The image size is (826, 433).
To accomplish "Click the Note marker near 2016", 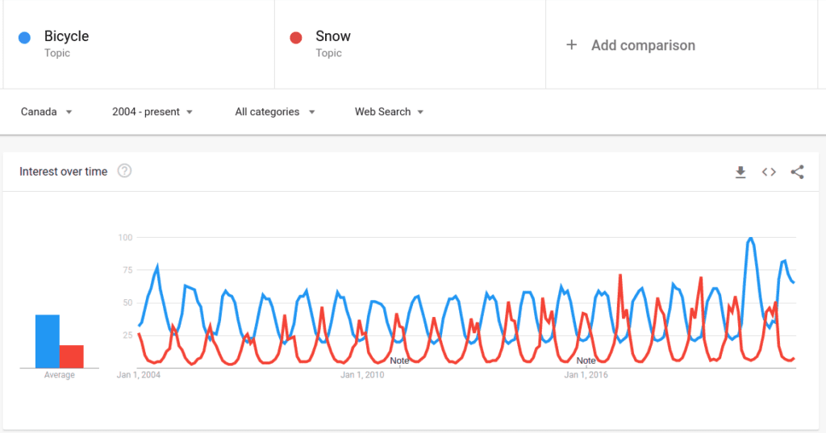I will point(586,360).
